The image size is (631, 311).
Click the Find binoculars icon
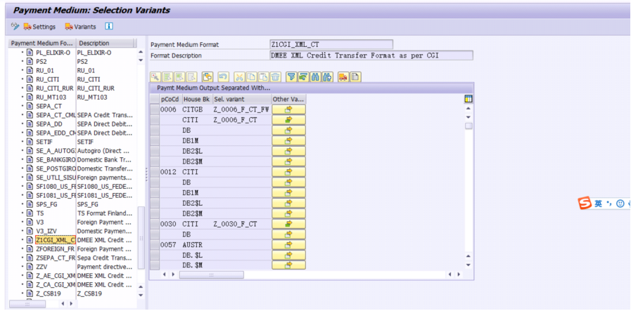click(315, 77)
